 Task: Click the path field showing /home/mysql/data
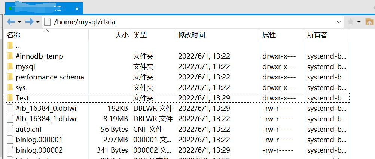[193, 22]
